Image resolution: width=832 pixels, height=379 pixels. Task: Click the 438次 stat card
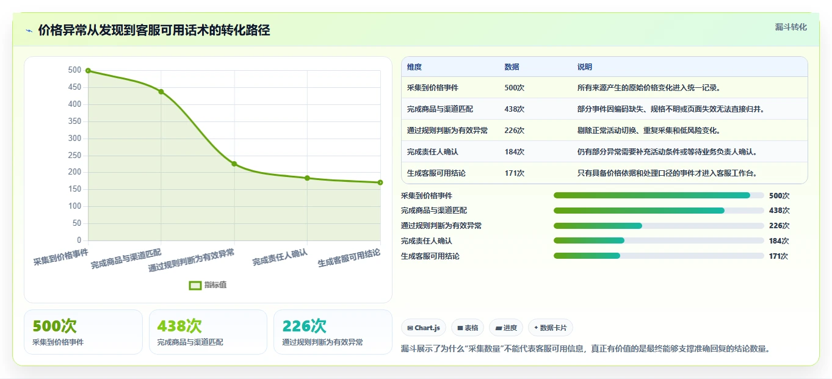pos(208,332)
